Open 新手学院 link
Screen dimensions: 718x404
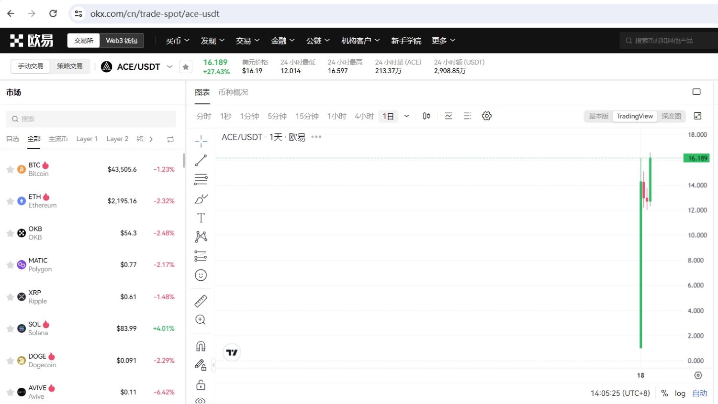pyautogui.click(x=406, y=41)
